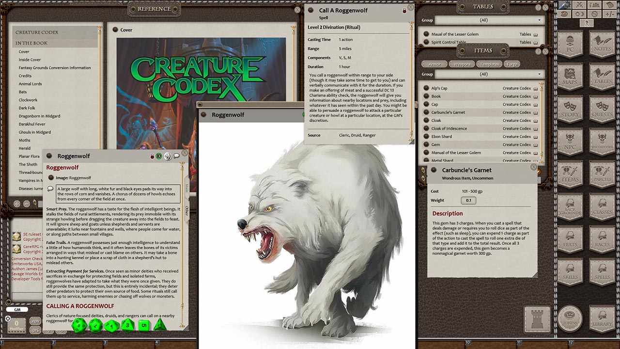Toggle the sun-moon day/night icon
620x349 pixels.
(x=579, y=14)
